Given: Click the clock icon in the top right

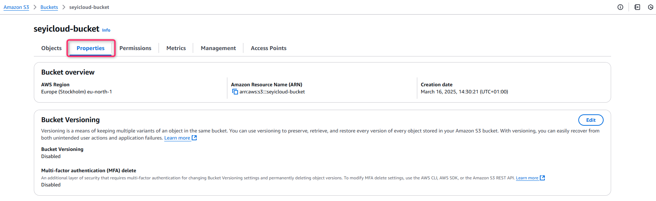Looking at the screenshot, I should (651, 7).
